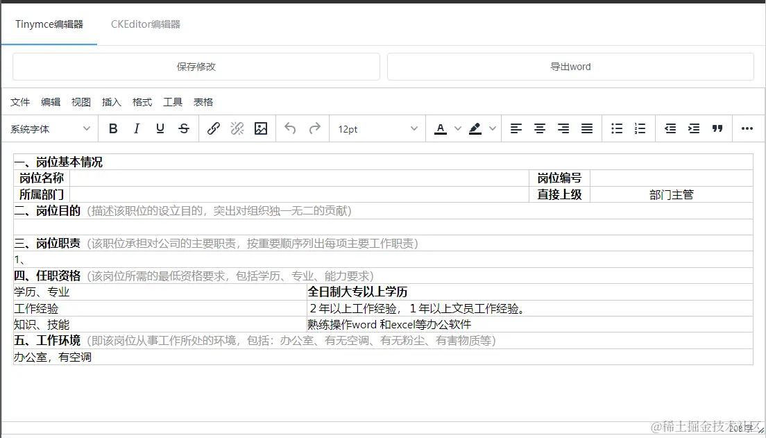
Task: Click the remove link icon
Action: [x=237, y=129]
